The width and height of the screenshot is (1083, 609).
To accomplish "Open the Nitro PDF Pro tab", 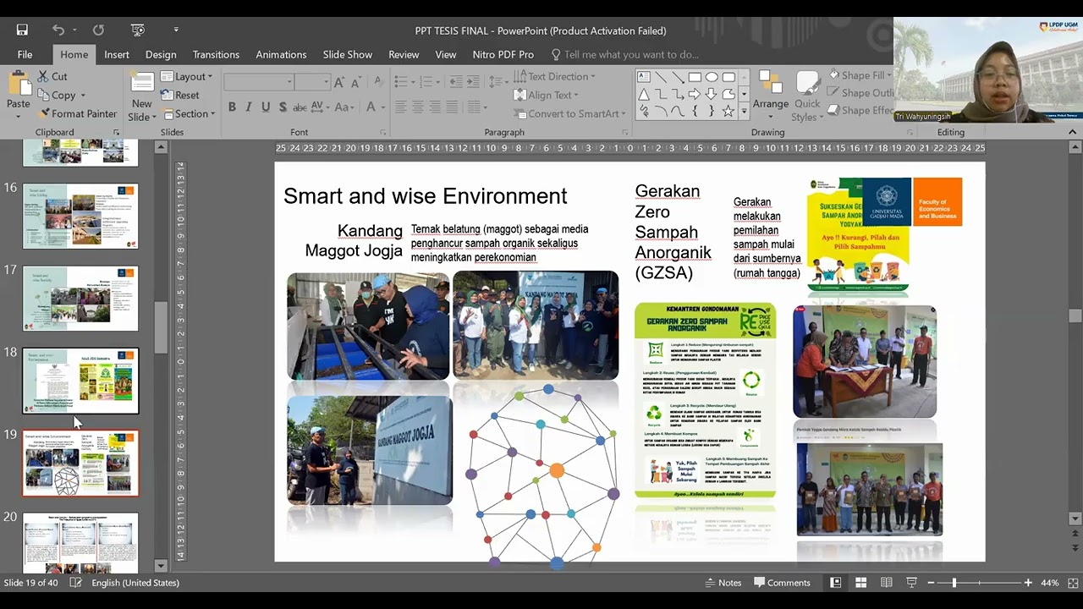I will click(x=503, y=54).
